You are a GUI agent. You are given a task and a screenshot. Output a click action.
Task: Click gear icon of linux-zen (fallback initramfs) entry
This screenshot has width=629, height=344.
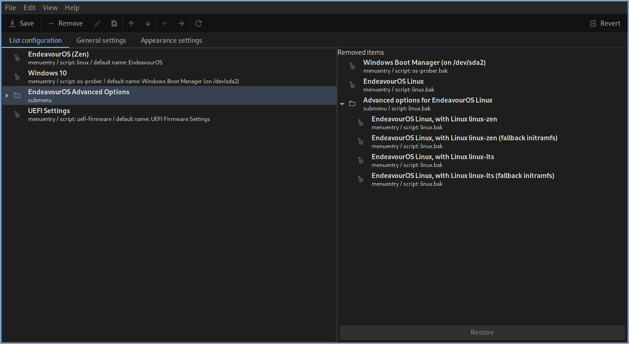coord(361,142)
